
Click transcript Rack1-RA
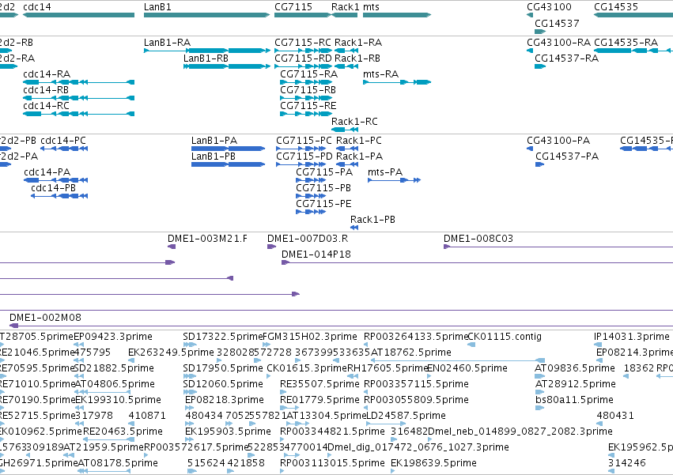(346, 51)
